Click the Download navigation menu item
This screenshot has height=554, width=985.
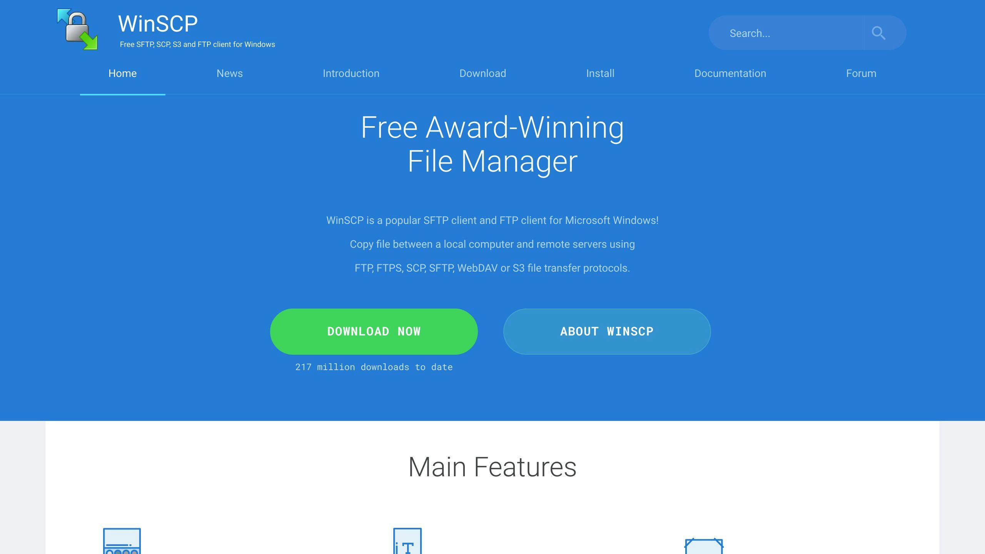(x=482, y=73)
